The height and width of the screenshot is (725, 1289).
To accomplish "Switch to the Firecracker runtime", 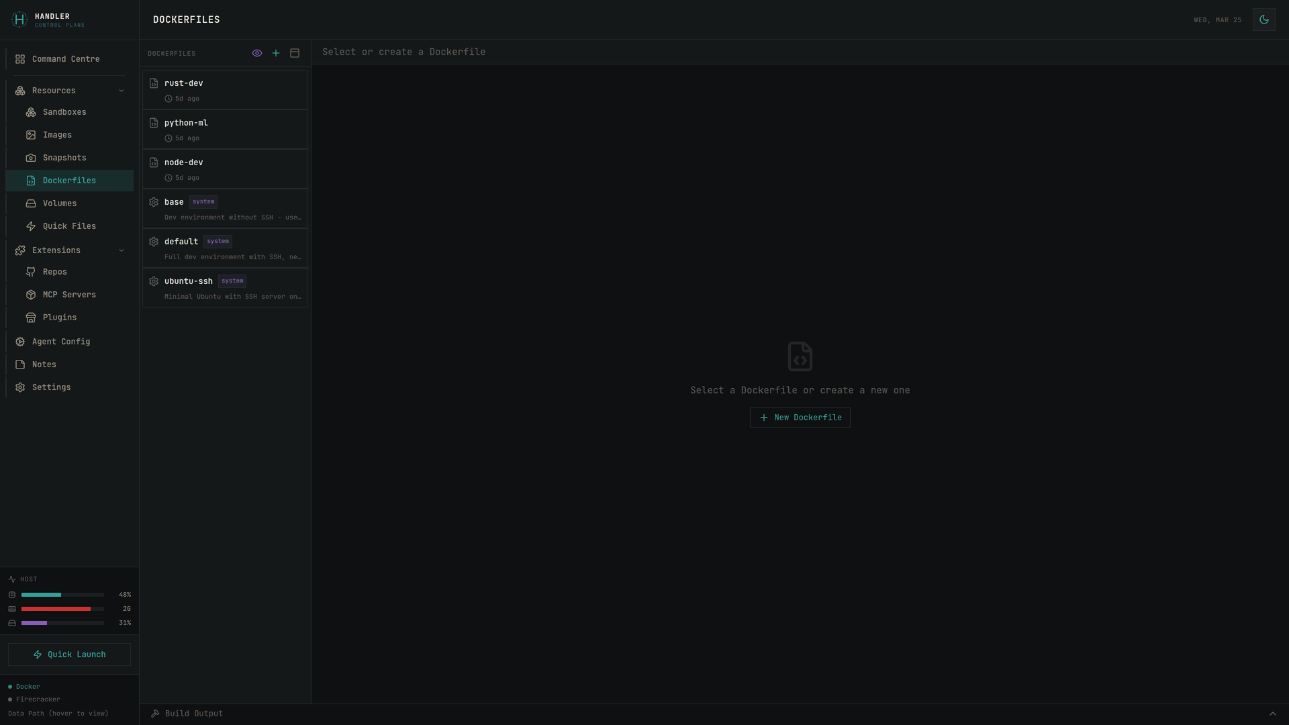I will pyautogui.click(x=38, y=699).
